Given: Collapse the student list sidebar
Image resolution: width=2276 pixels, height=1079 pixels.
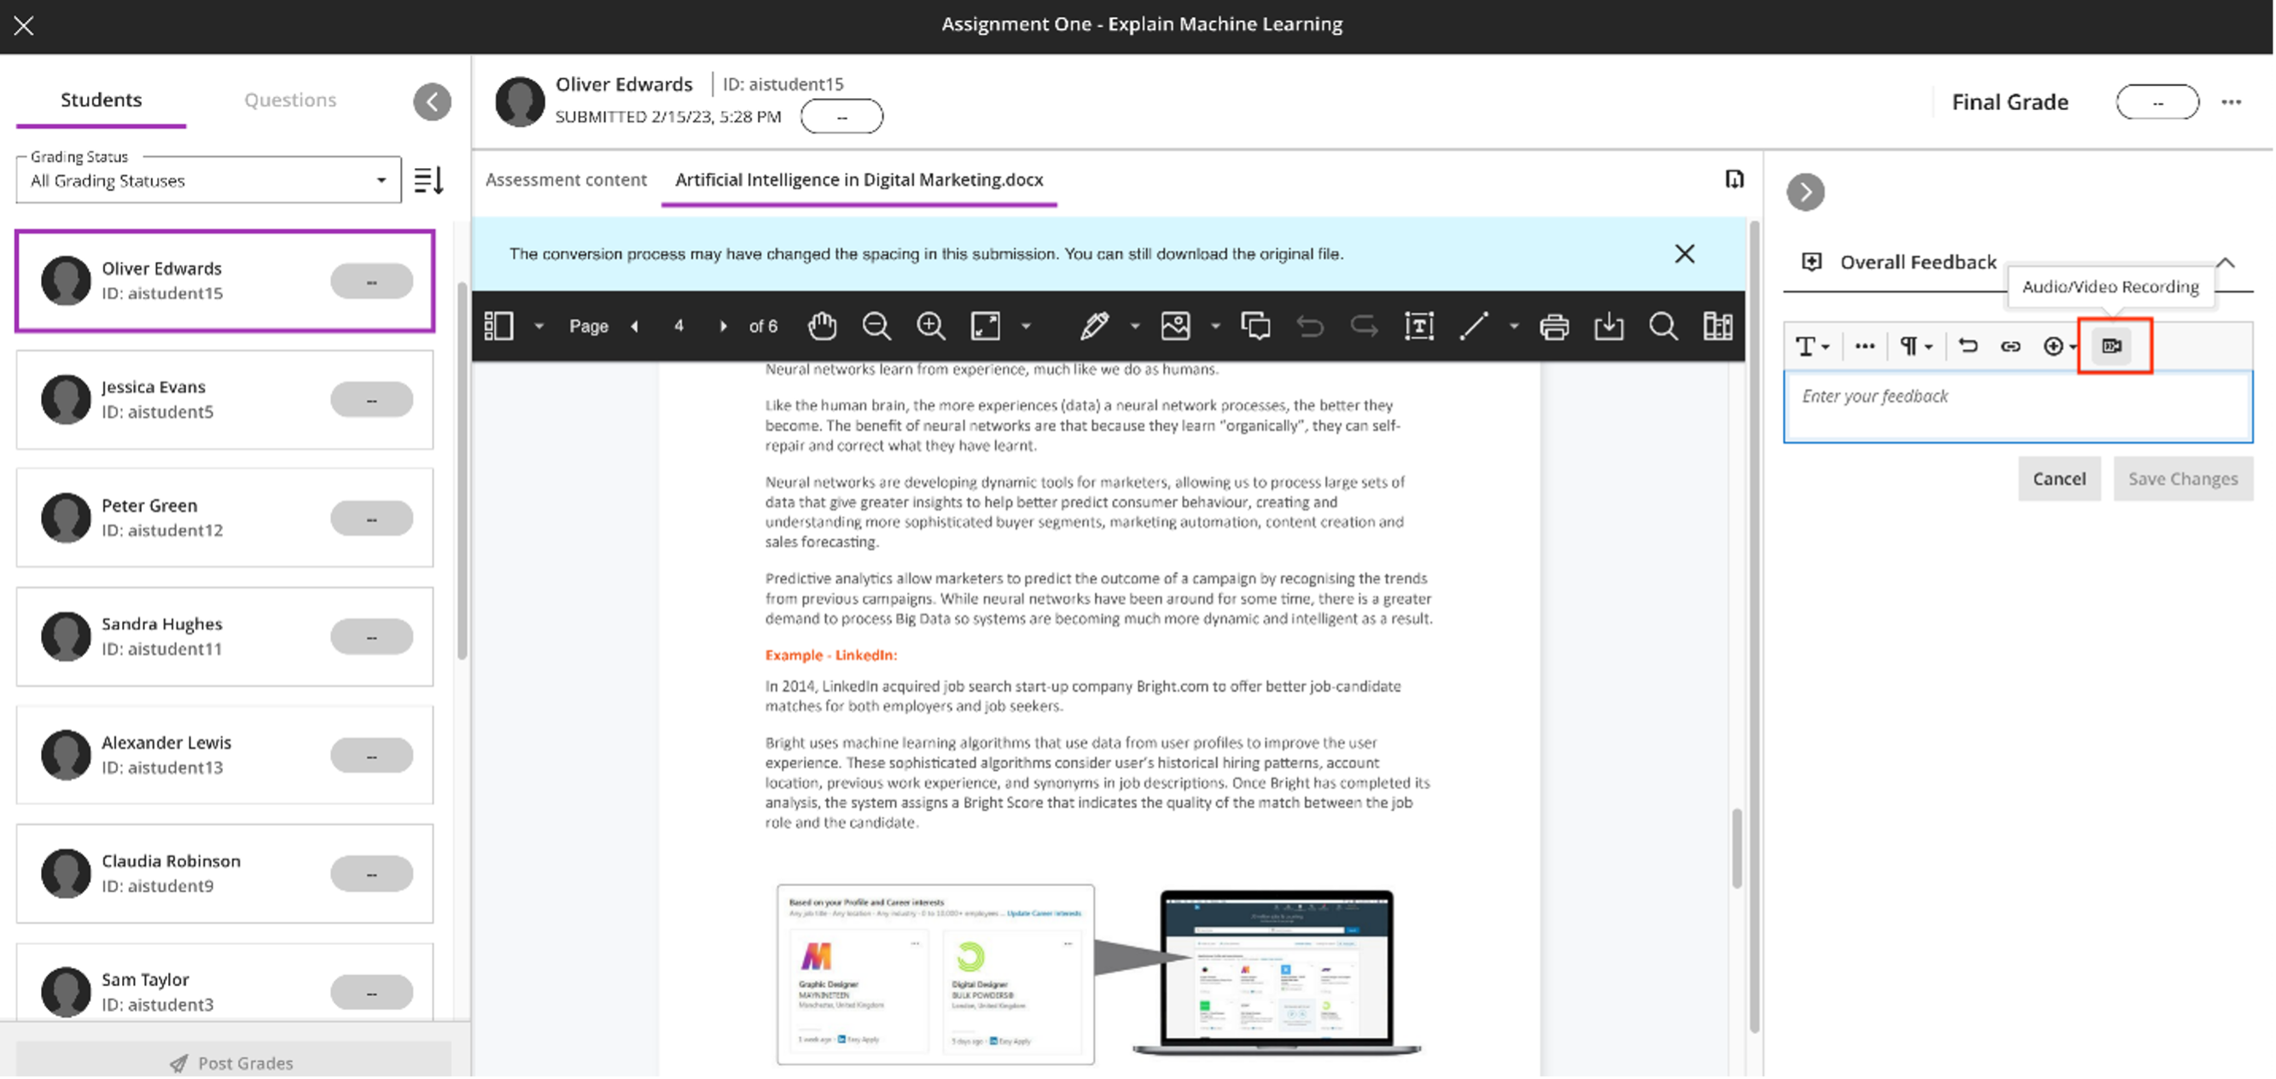Looking at the screenshot, I should click(433, 100).
